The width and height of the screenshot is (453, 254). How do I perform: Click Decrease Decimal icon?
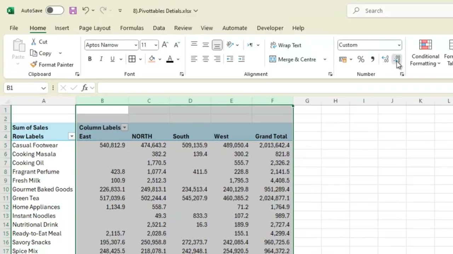[397, 59]
